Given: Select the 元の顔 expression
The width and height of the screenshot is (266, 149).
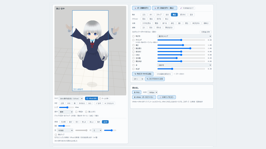Looking at the screenshot, I should [63, 122].
